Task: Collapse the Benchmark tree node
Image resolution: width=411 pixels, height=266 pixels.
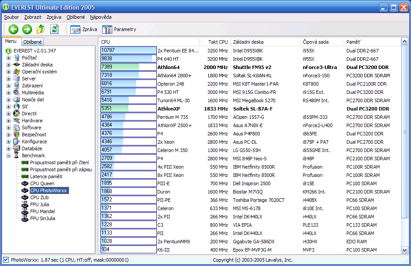Action: pyautogui.click(x=9, y=155)
